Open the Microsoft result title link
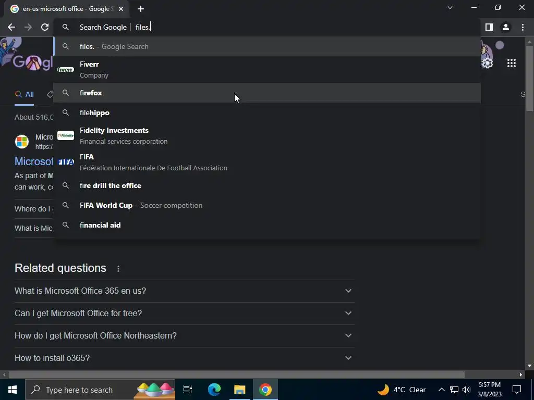The image size is (534, 400). coord(34,161)
